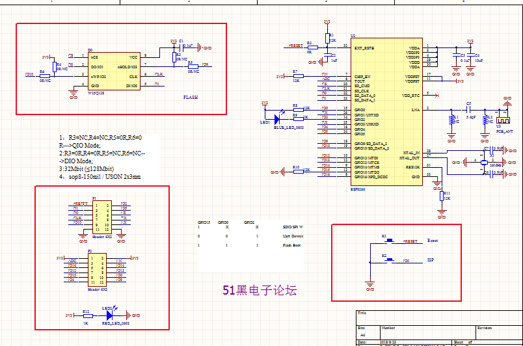Select the P1 Header 6X2 connector body
The image size is (523, 346).
click(102, 217)
